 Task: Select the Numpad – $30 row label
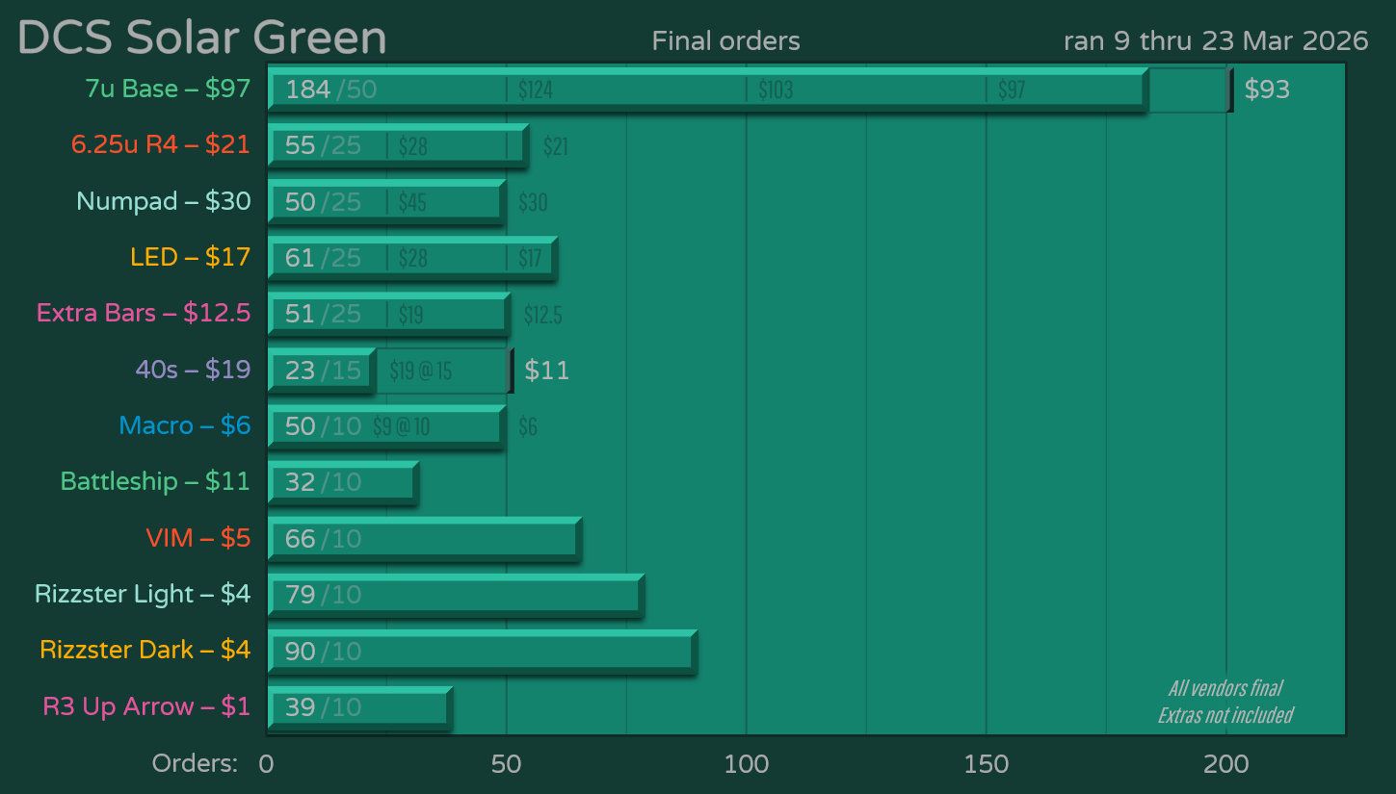coord(163,201)
